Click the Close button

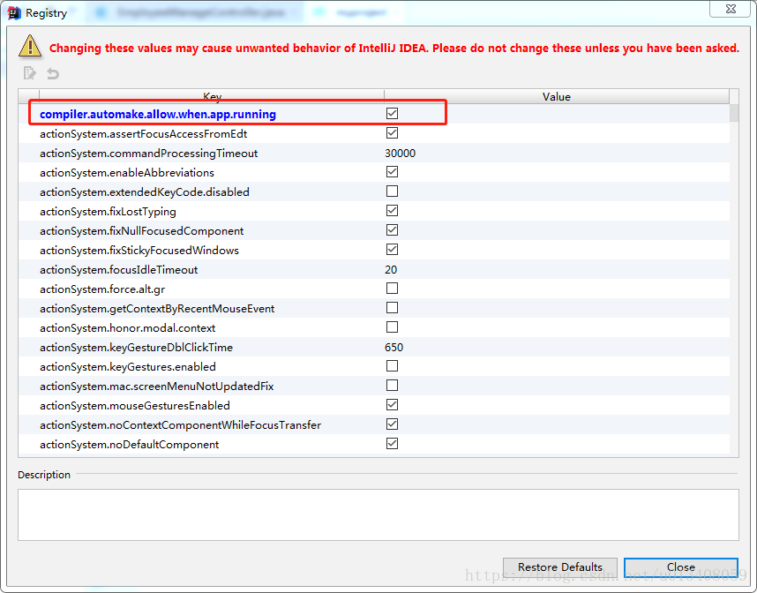[x=681, y=567]
